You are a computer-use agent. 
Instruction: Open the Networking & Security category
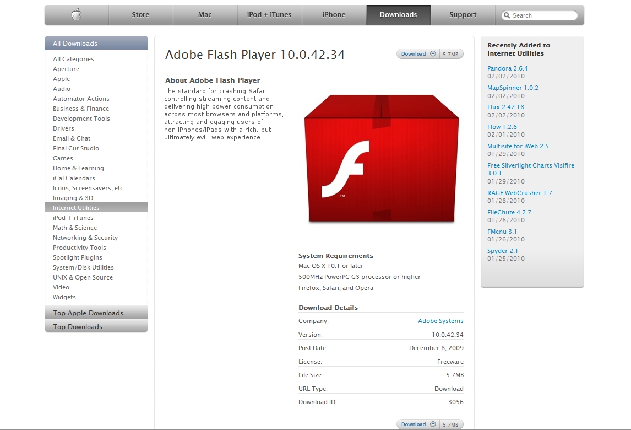pyautogui.click(x=85, y=238)
